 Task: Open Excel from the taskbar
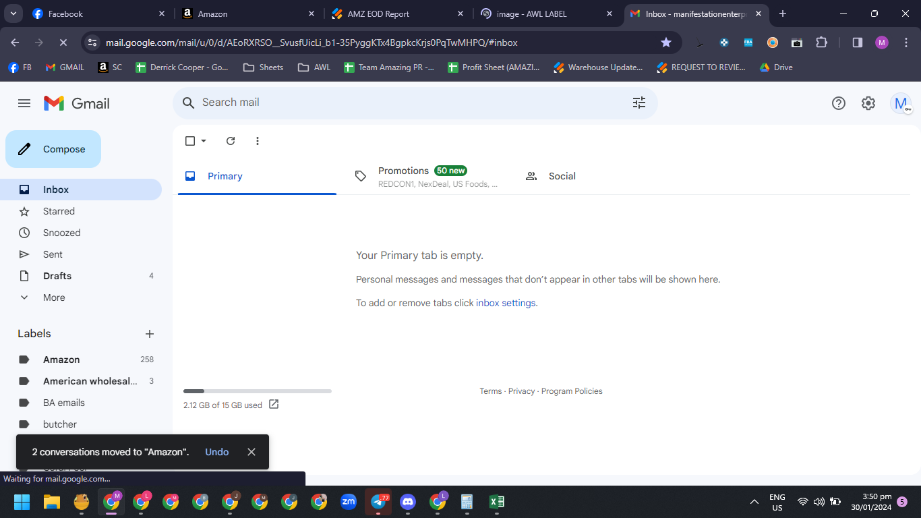(x=497, y=502)
